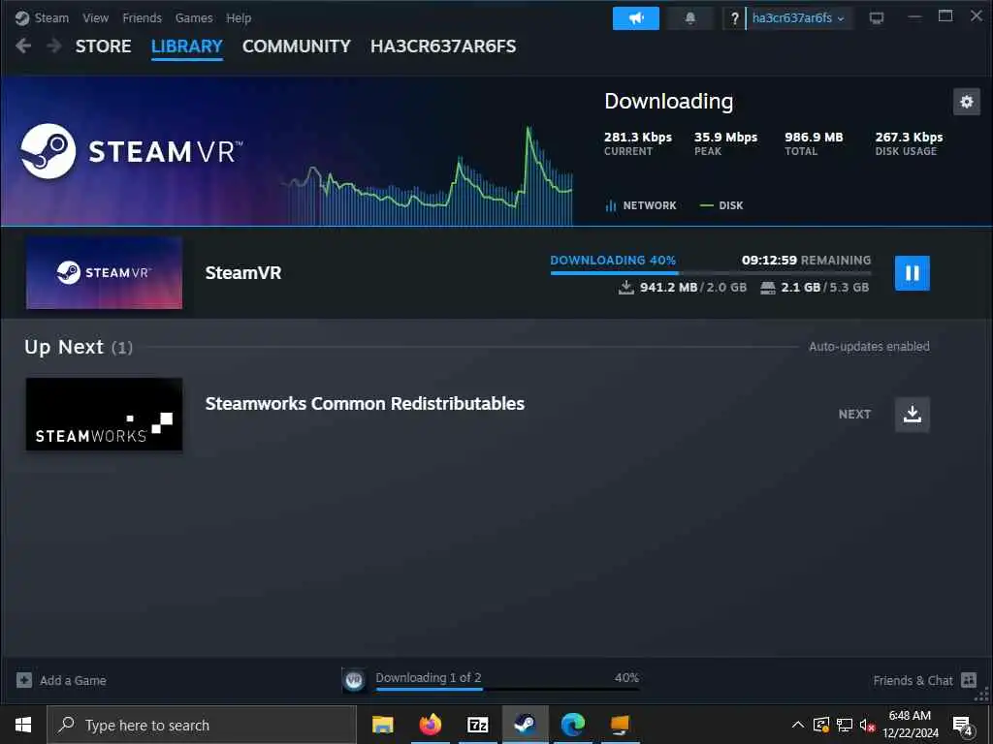Open the Steamworks thumbnail in Up Next

click(104, 415)
